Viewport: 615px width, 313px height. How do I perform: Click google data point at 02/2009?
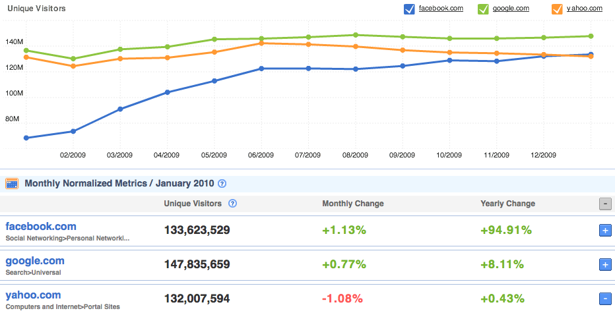pos(73,59)
